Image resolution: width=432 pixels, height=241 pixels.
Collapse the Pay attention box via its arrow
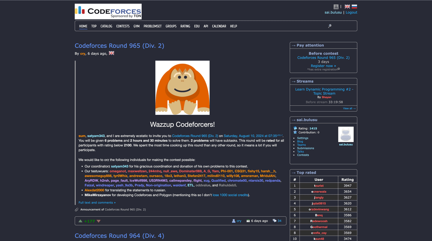click(293, 45)
